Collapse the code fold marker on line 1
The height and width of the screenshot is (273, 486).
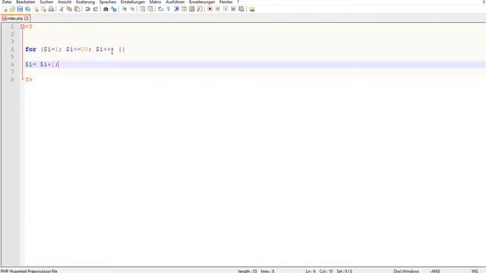click(22, 27)
